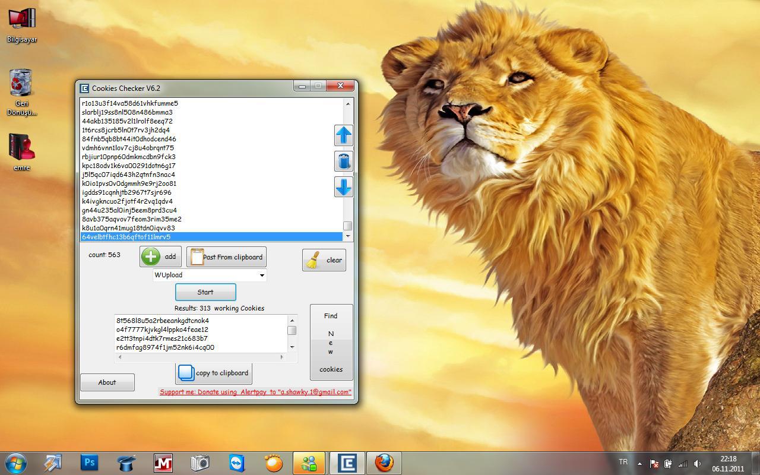
Task: Click the results list scrollbar up arrow
Action: [292, 320]
